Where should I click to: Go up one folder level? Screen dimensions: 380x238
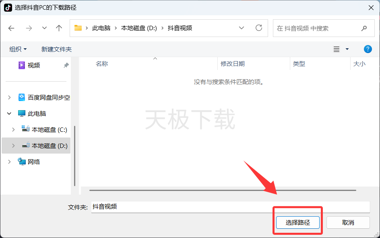[x=59, y=28]
